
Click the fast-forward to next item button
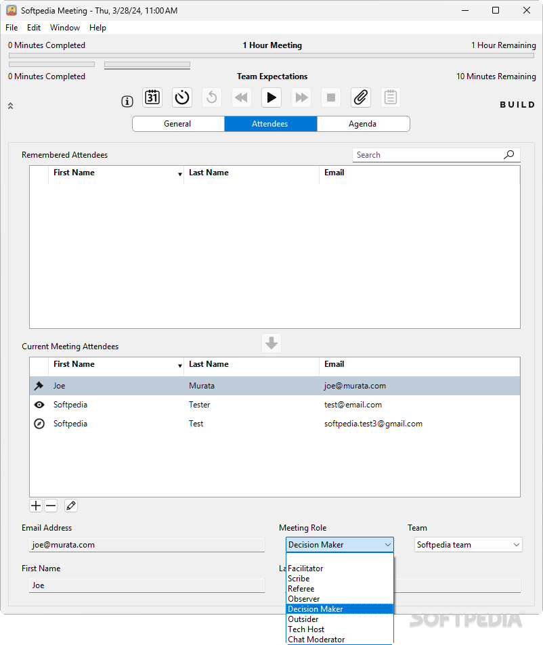pyautogui.click(x=301, y=98)
